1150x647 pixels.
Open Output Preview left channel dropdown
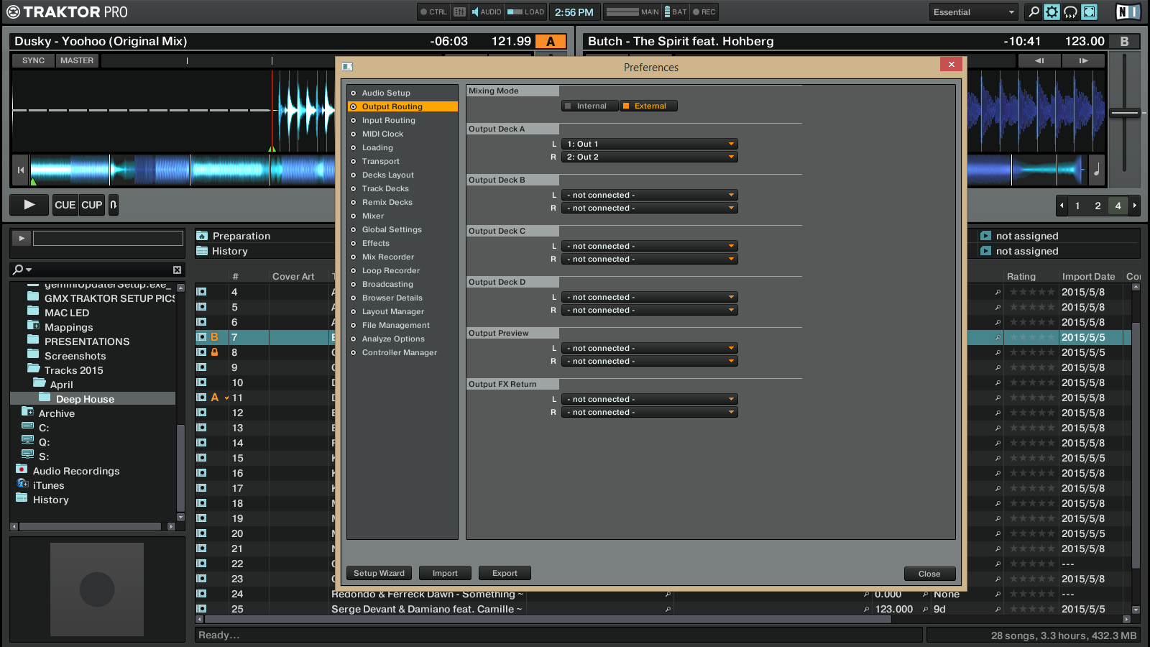pos(650,348)
